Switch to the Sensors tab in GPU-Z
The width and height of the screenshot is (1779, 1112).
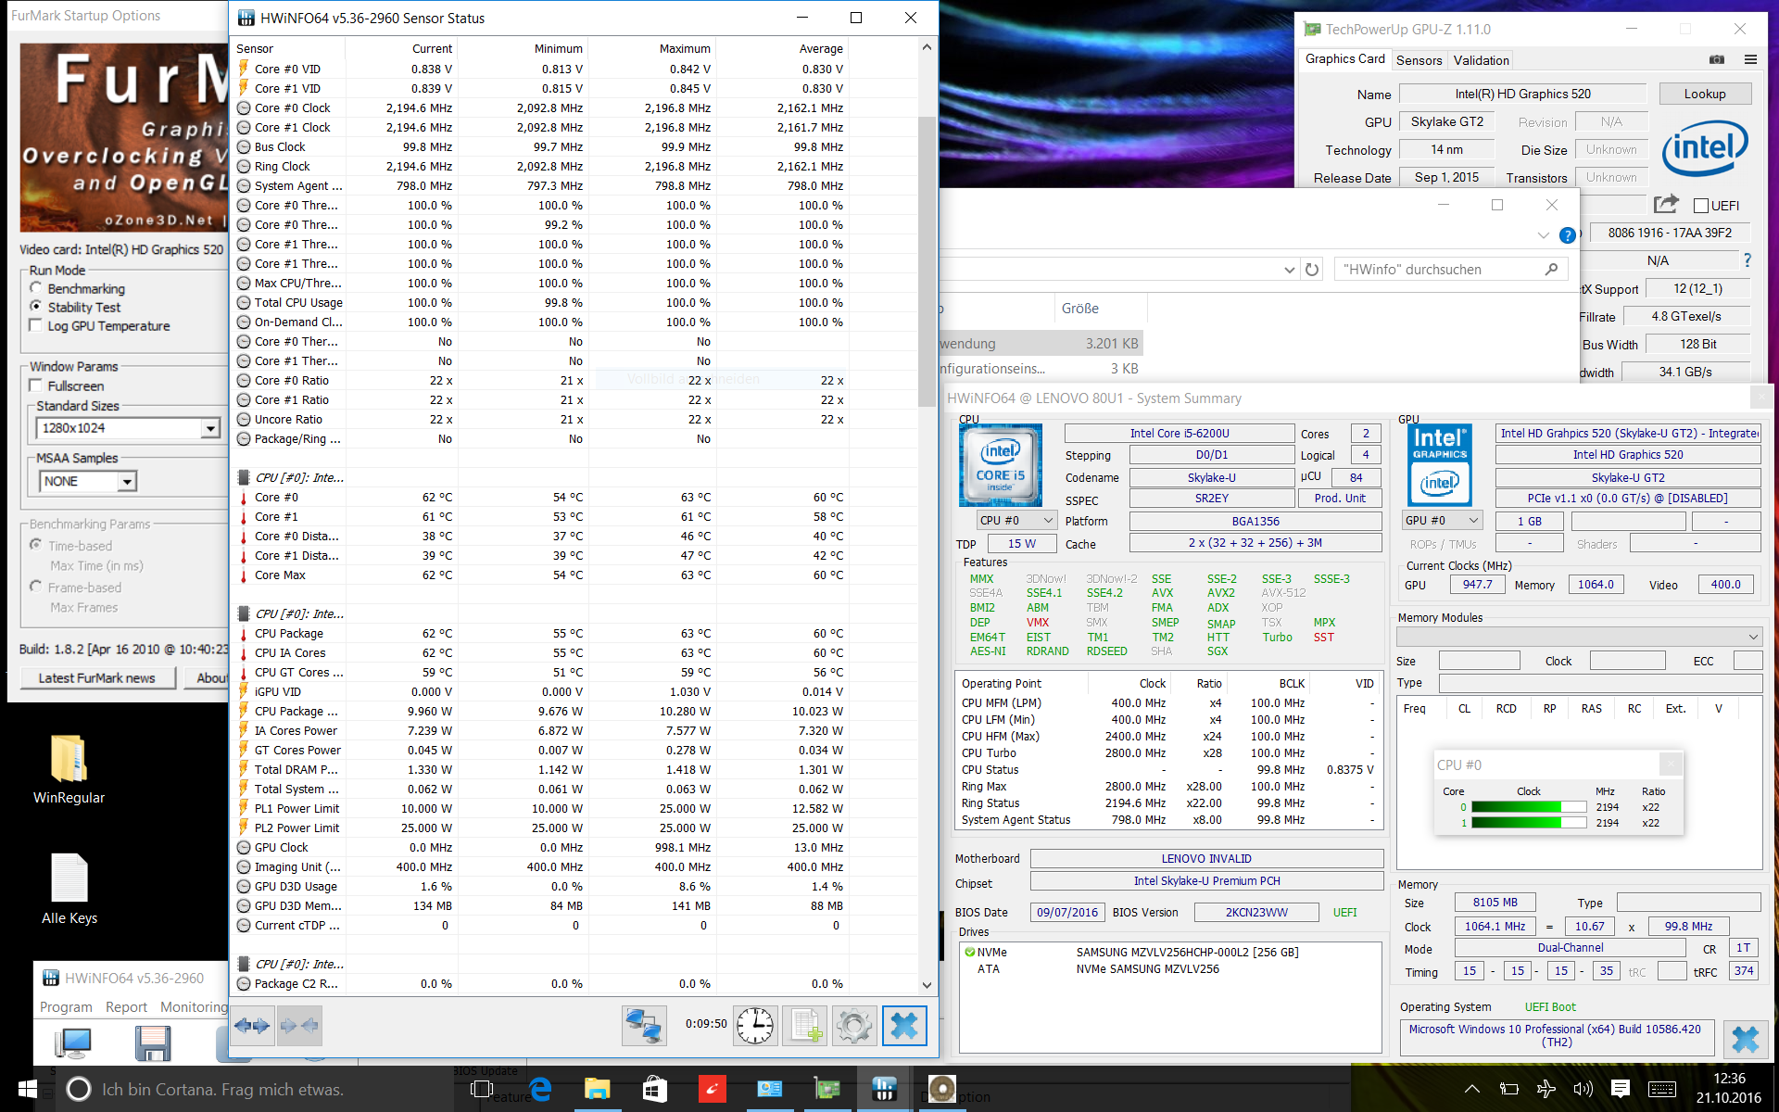coord(1419,60)
